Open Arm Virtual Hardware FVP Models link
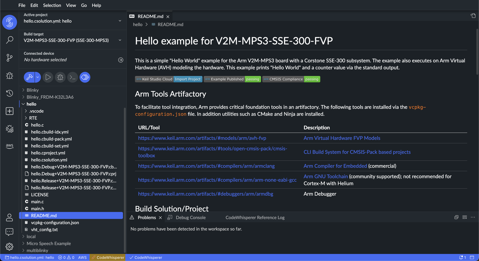 [342, 138]
